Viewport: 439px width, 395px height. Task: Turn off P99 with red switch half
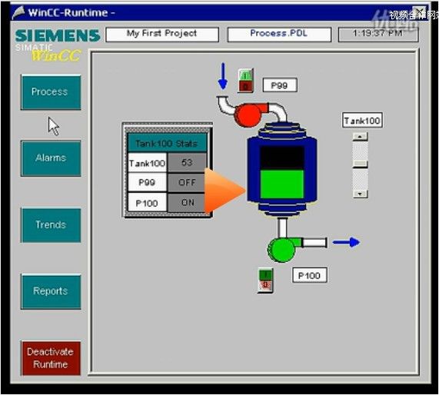245,86
